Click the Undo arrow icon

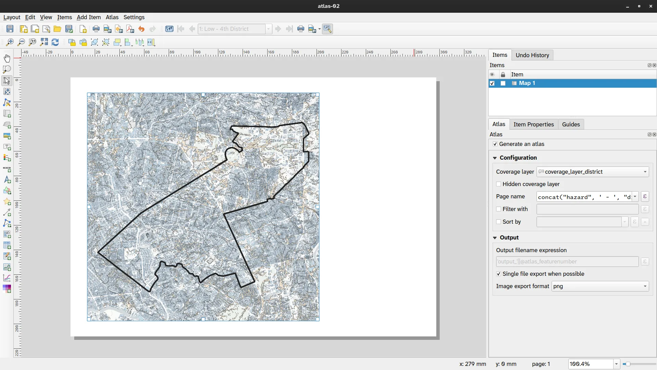pos(141,29)
